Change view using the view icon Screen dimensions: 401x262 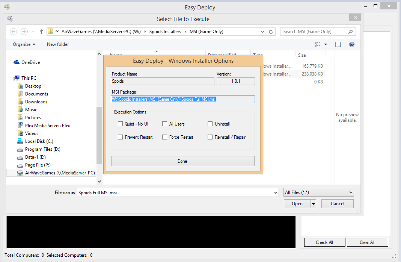tap(317, 44)
